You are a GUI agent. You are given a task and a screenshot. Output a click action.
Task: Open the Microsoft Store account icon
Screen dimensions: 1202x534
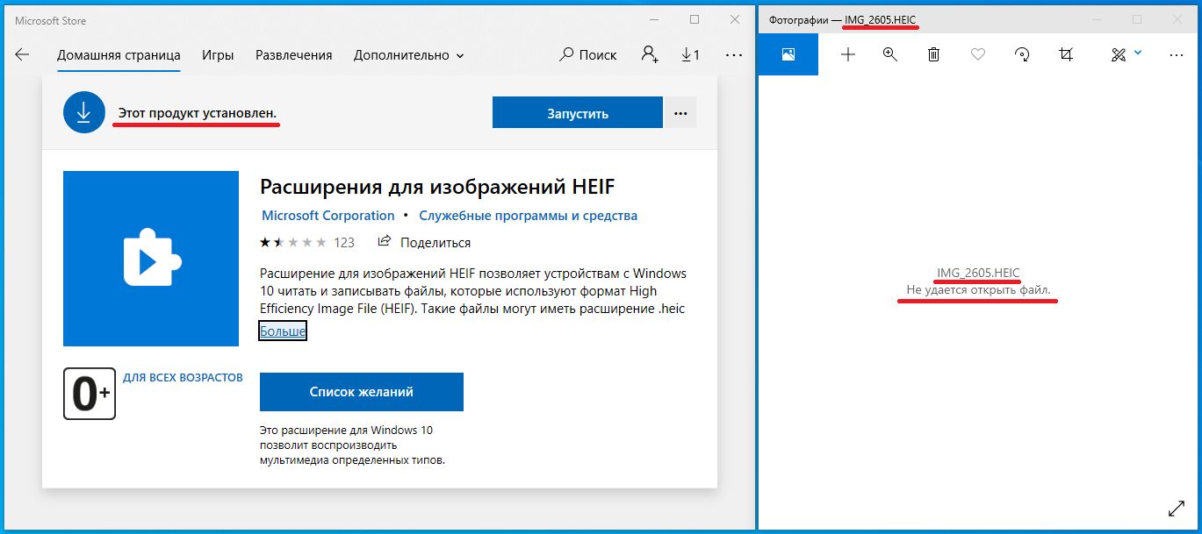(x=650, y=54)
